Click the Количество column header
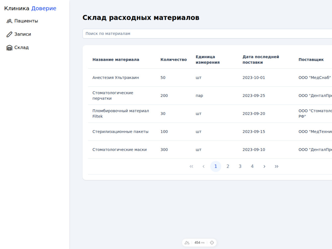The image size is (332, 249). pos(174,60)
